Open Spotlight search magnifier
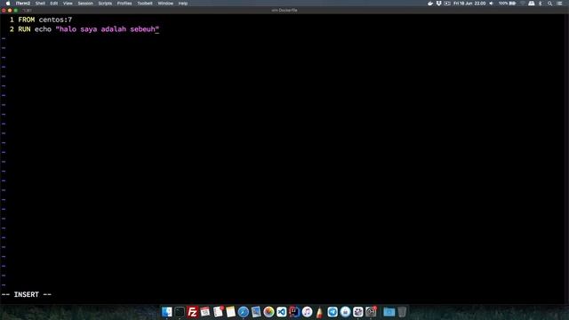Viewport: 569px width, 320px height. point(549,4)
